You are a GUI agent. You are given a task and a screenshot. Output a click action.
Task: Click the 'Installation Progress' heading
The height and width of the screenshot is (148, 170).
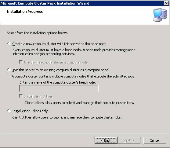pyautogui.click(x=25, y=12)
